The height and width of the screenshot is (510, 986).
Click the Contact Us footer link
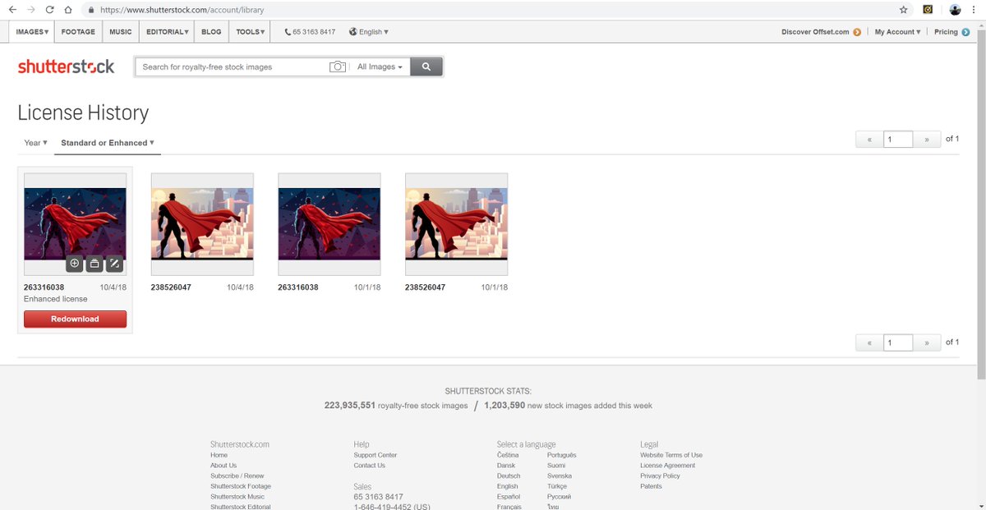point(370,466)
